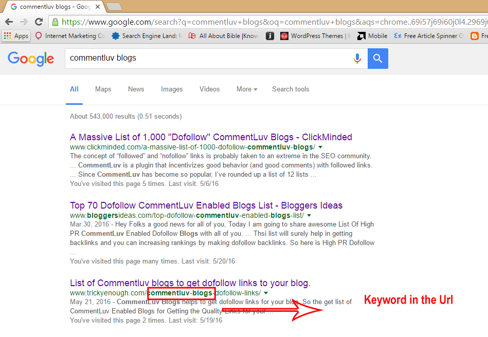Switch to the Maps tab
488x337 pixels.
click(103, 89)
